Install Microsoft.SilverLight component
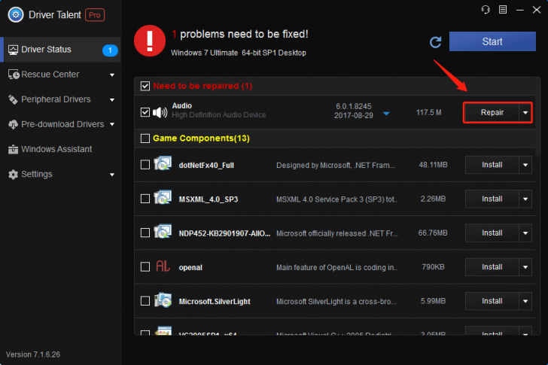The image size is (548, 365). click(492, 301)
